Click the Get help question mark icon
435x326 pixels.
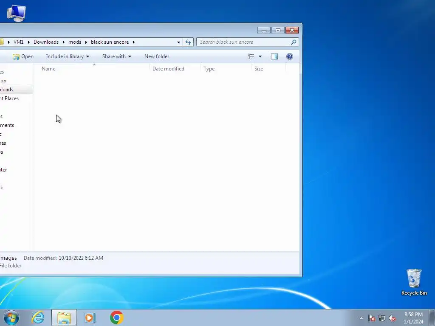point(290,56)
